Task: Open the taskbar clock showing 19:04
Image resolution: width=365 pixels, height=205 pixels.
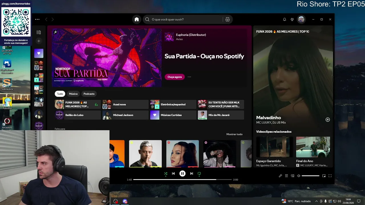Action: 348,201
